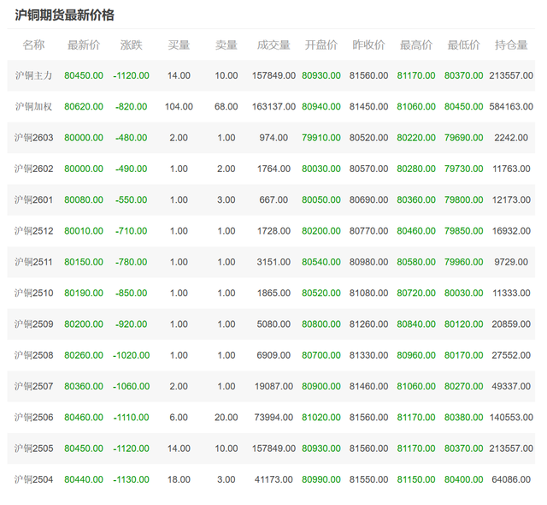Screen dimensions: 547x505
Task: Open the 沪铜2510 contract name
Action: (33, 293)
